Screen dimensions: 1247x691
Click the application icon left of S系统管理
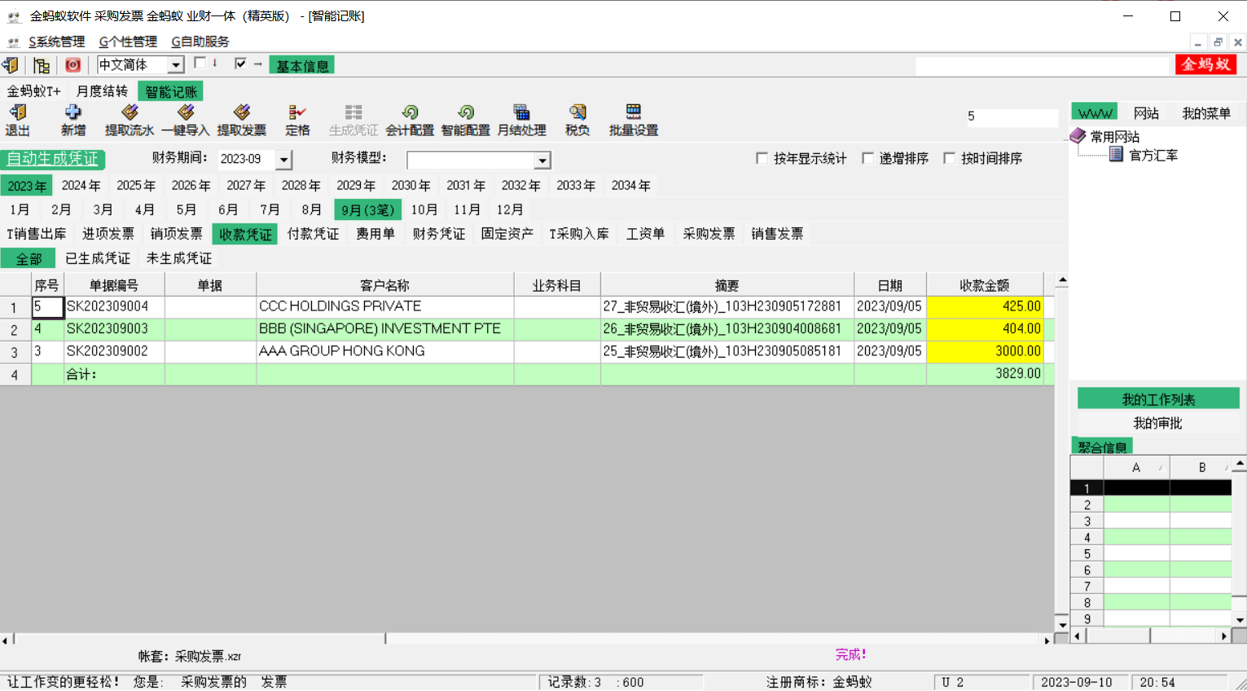click(x=14, y=42)
